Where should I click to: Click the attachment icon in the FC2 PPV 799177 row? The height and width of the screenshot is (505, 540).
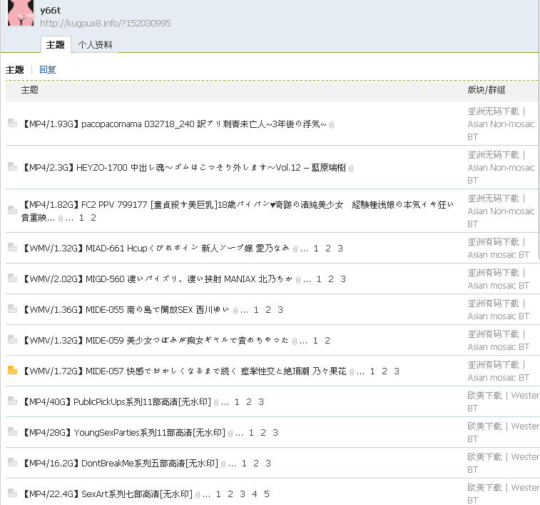61,219
